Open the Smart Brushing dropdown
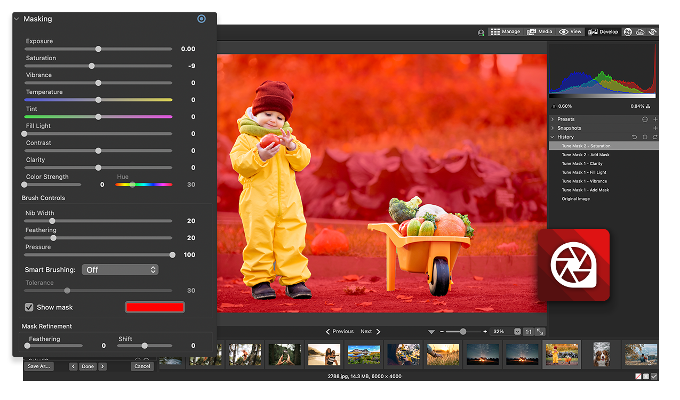This screenshot has height=400, width=680. pyautogui.click(x=120, y=270)
